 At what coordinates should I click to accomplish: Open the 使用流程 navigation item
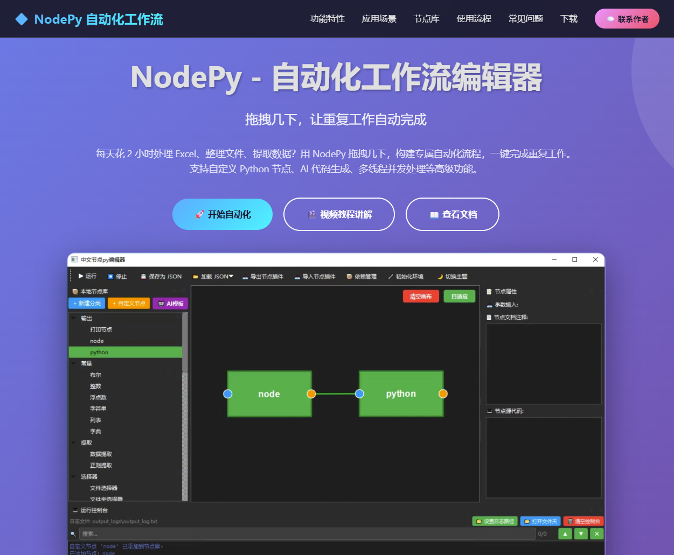[x=474, y=19]
